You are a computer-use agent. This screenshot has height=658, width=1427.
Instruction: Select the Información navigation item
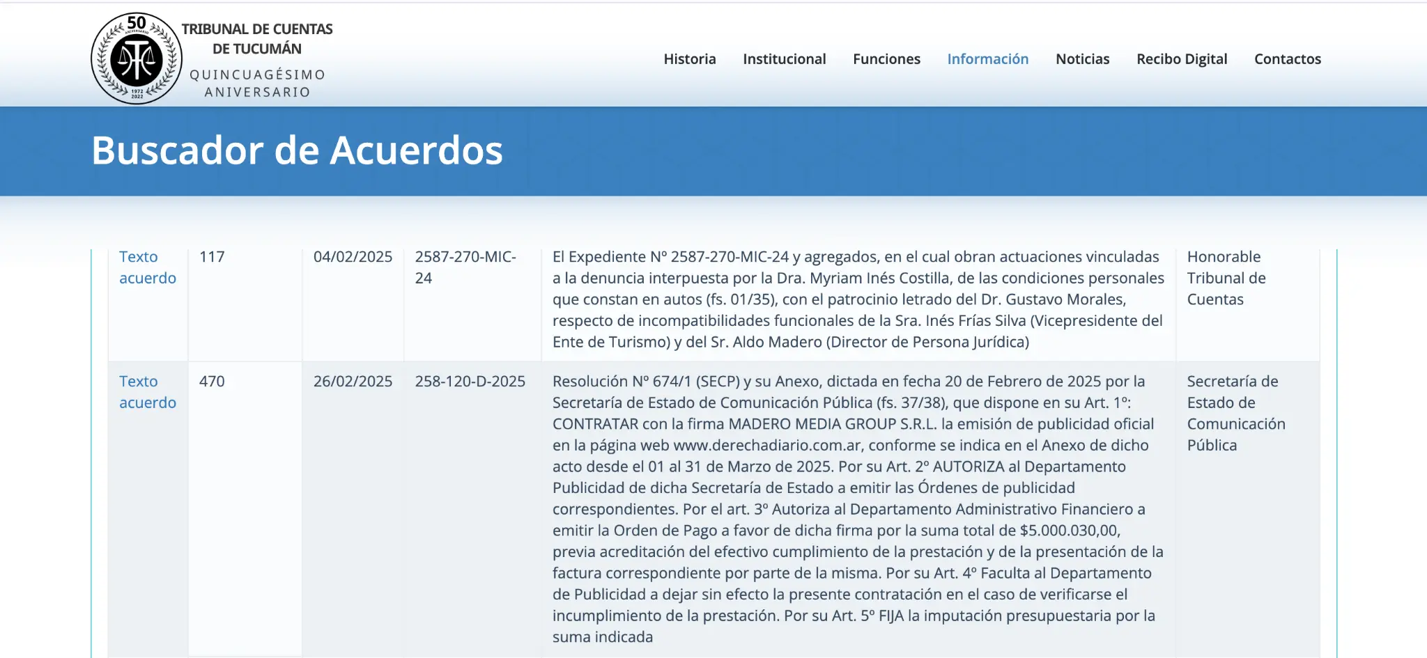coord(988,59)
